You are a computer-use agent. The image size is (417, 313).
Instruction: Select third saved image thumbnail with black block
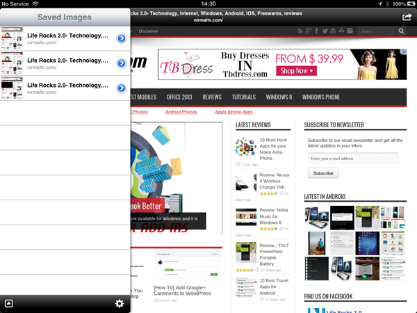click(x=12, y=88)
